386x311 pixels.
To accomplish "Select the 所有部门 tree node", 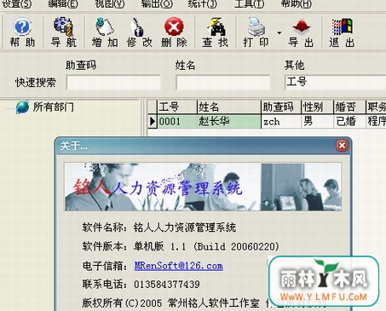I will point(54,107).
